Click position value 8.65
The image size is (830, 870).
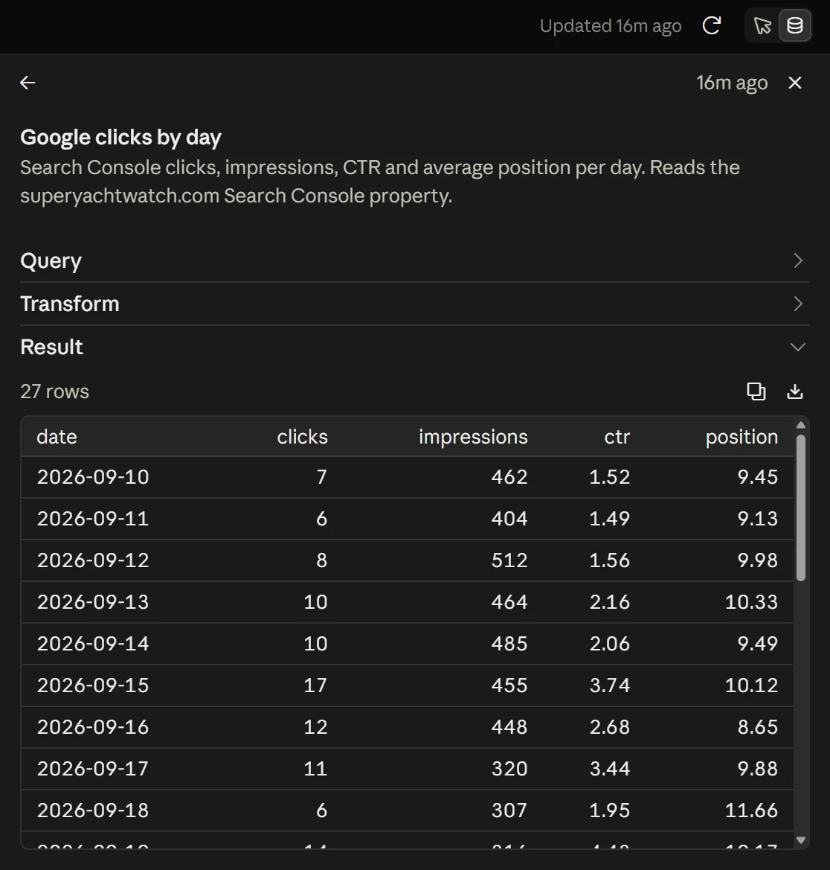(757, 727)
